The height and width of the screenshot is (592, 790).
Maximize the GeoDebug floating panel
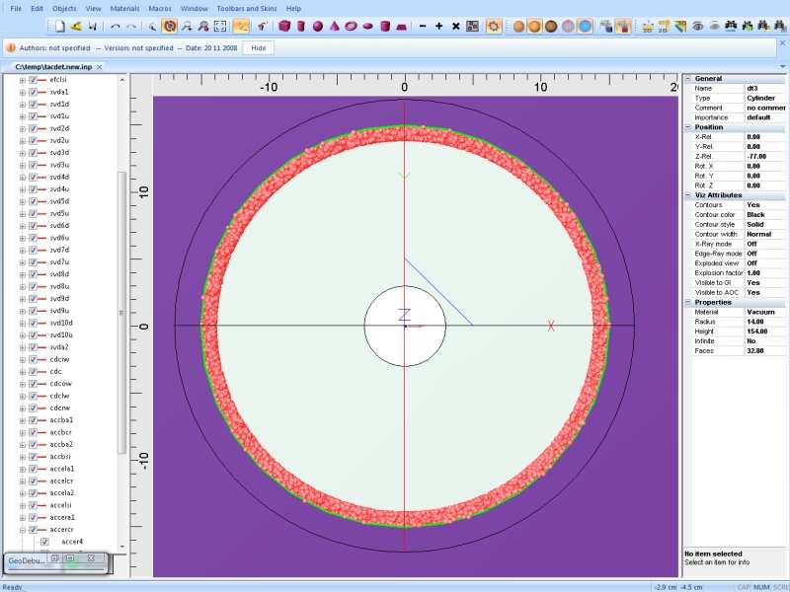70,557
